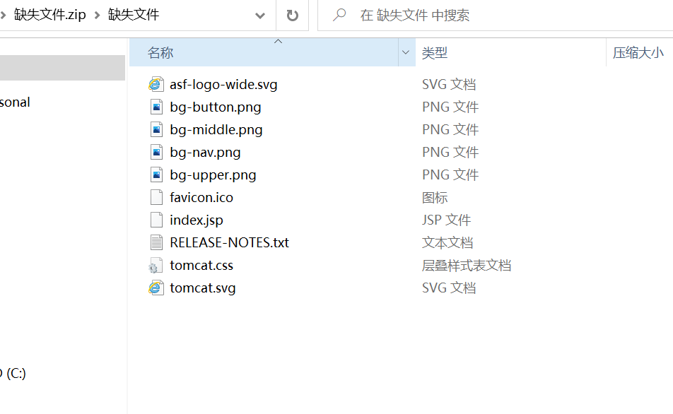Select the favicon.ico file name
This screenshot has width=673, height=414.
(201, 197)
